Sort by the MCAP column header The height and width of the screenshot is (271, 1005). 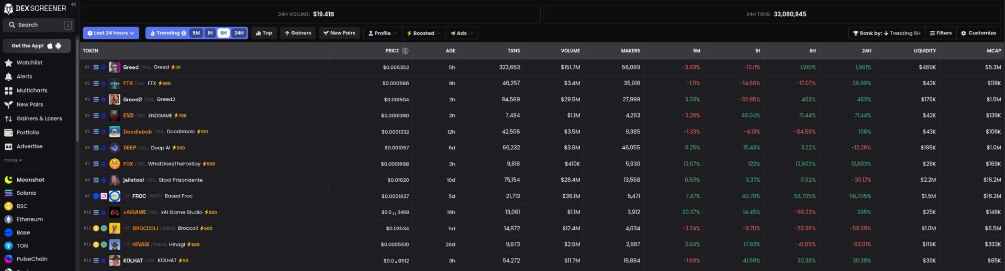point(993,51)
